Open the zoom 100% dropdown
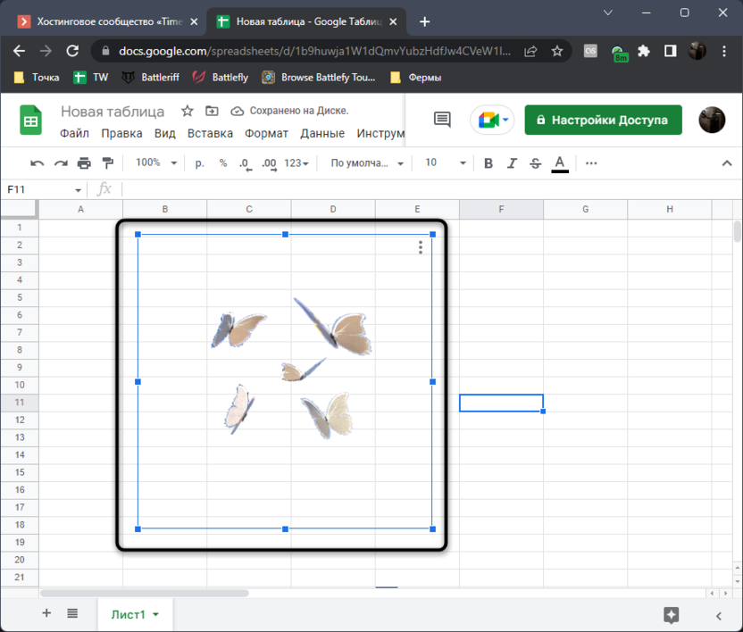The height and width of the screenshot is (632, 743). click(156, 163)
